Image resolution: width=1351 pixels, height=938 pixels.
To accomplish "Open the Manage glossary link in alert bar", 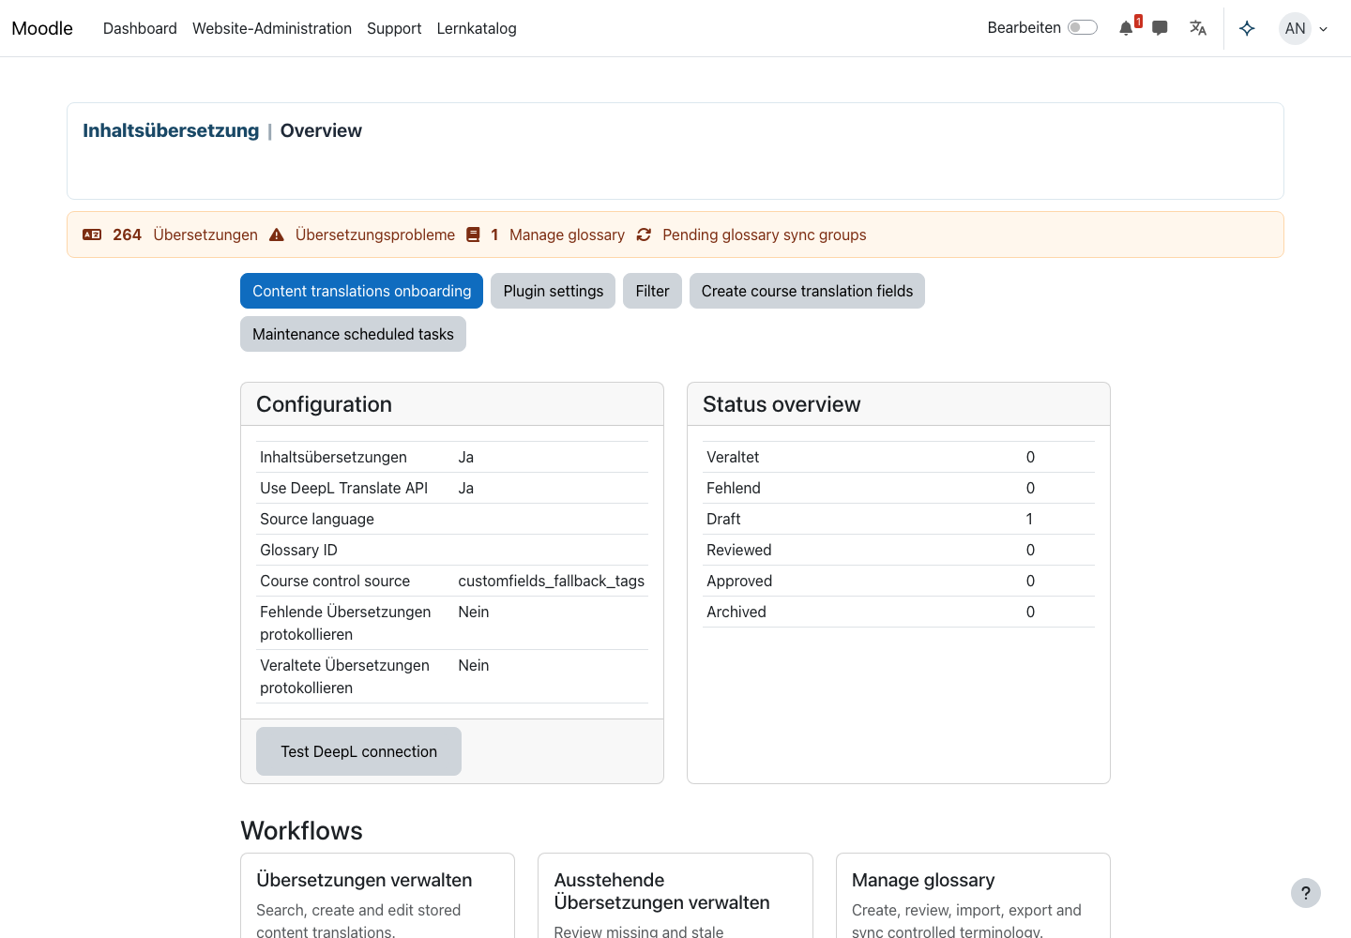I will (x=567, y=234).
